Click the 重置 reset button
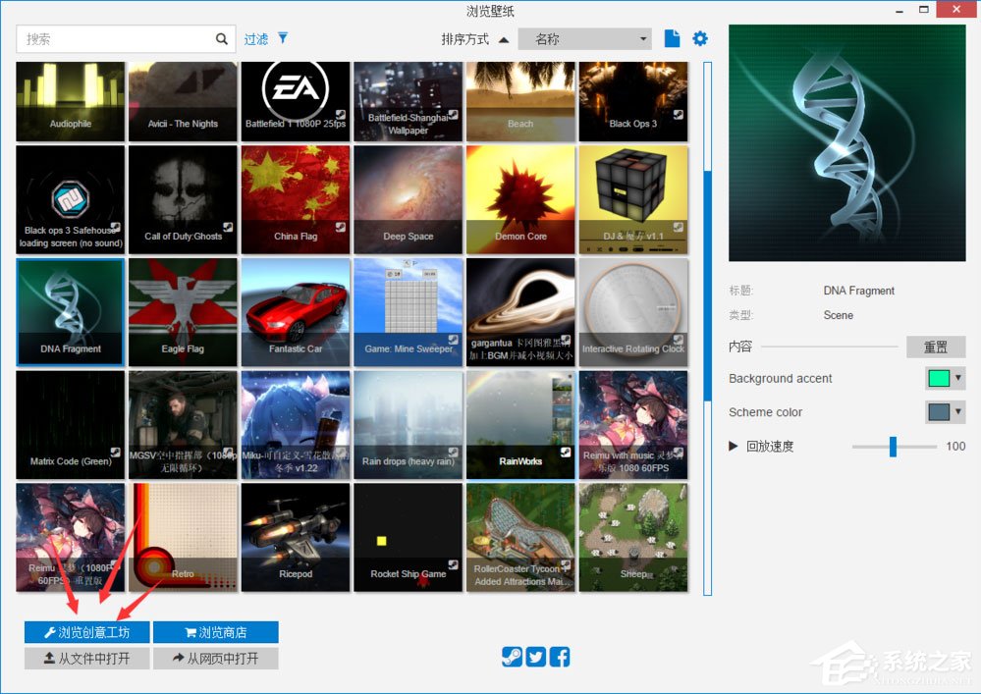The height and width of the screenshot is (694, 981). coord(937,347)
